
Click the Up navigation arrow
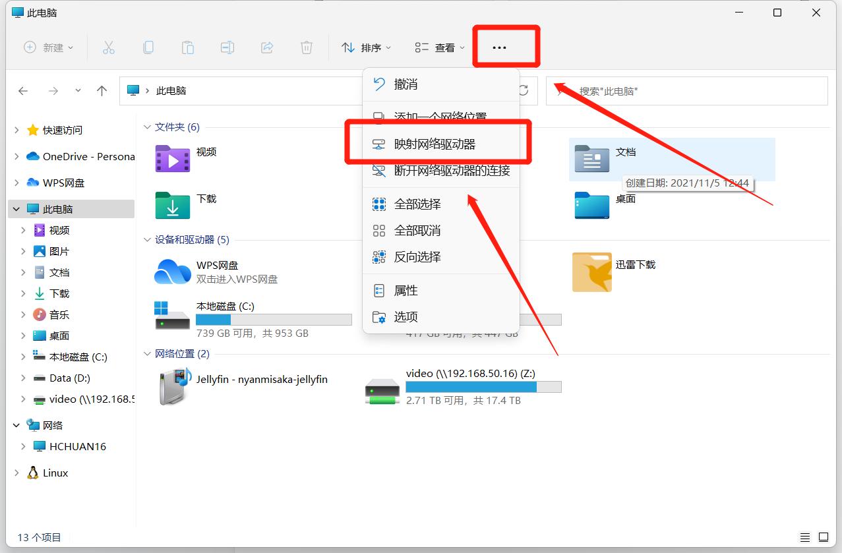pyautogui.click(x=102, y=91)
